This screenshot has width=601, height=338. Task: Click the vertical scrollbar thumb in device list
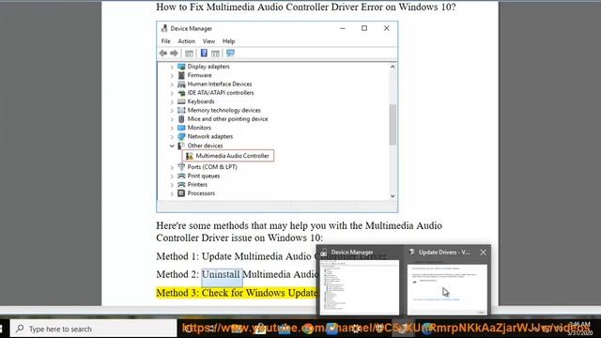tap(393, 125)
